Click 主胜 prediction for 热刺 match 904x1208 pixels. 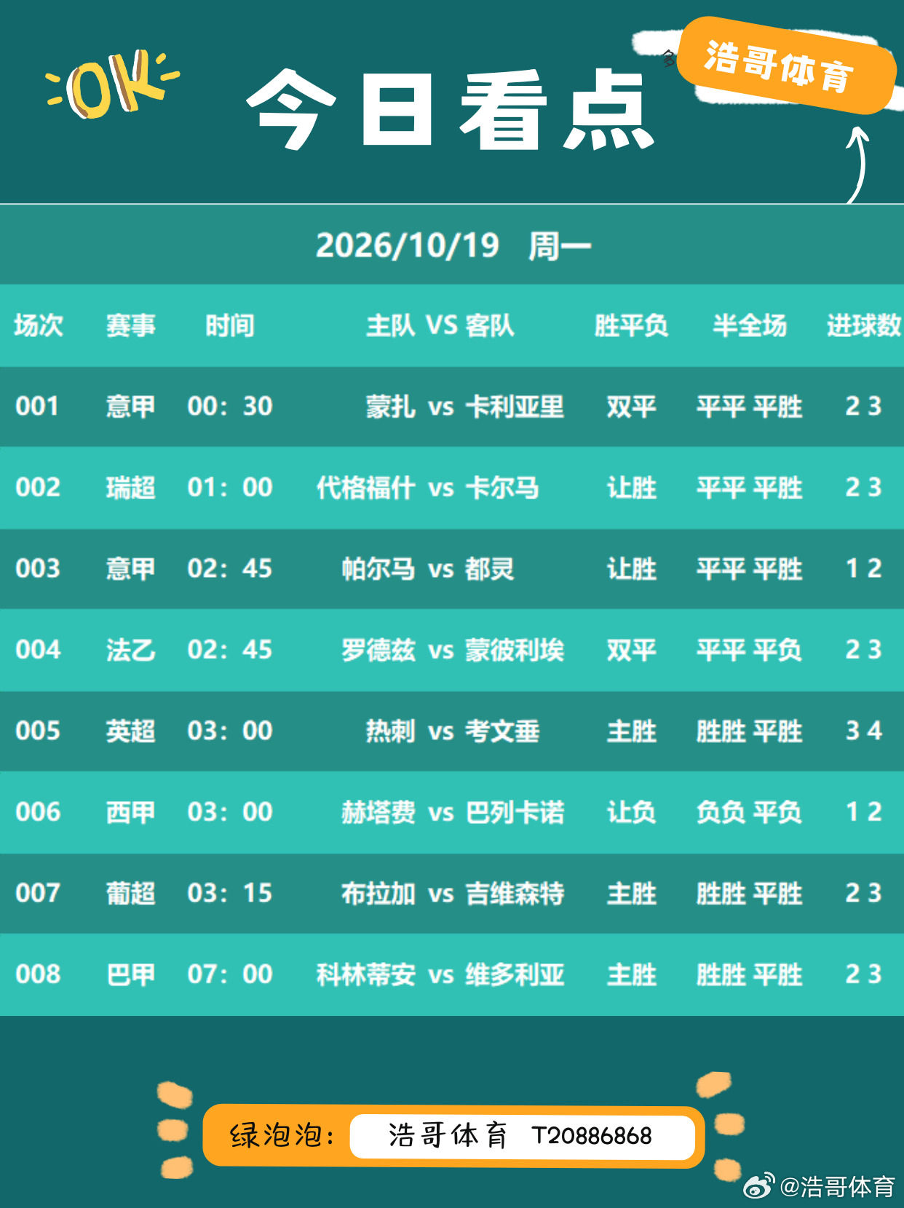(x=632, y=731)
